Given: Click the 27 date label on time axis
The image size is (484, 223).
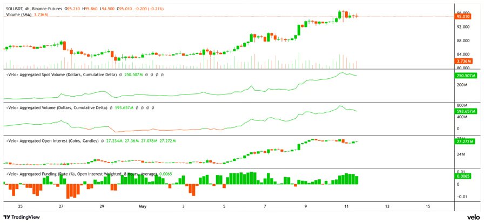Looking at the screenshot, I should pos(61,206).
